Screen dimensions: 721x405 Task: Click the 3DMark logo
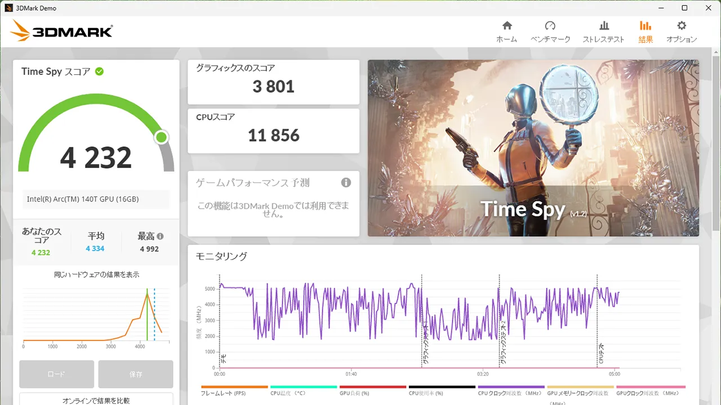[x=61, y=31]
